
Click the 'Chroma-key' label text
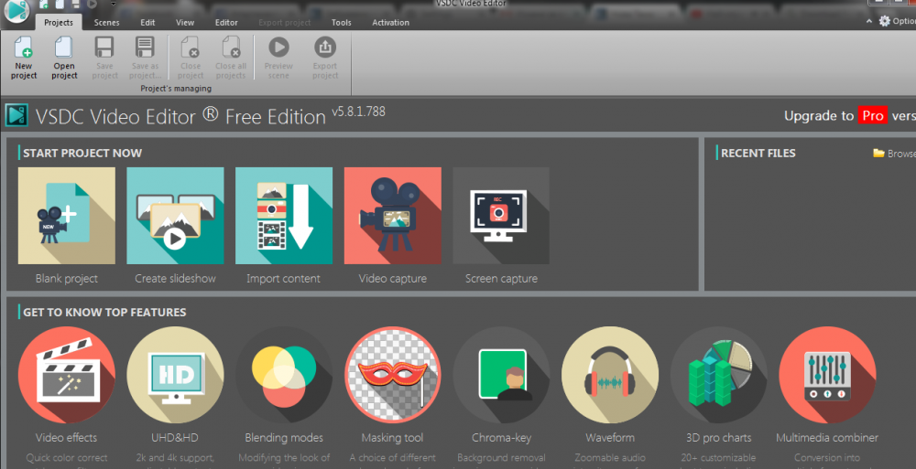(x=501, y=438)
